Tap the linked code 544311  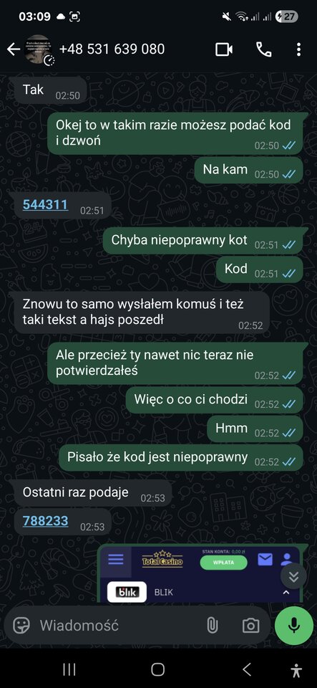45,204
